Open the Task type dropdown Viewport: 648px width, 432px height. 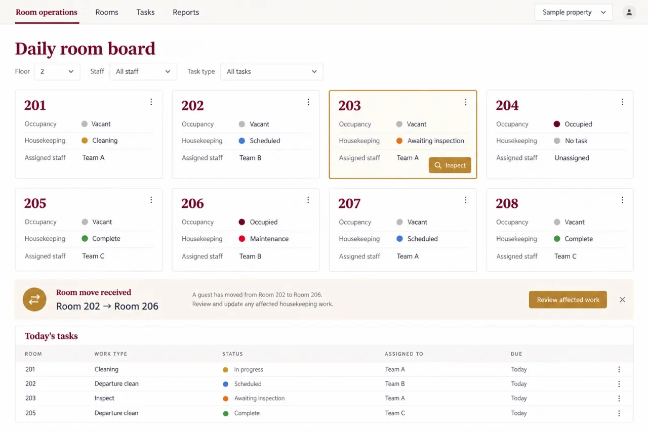click(271, 71)
